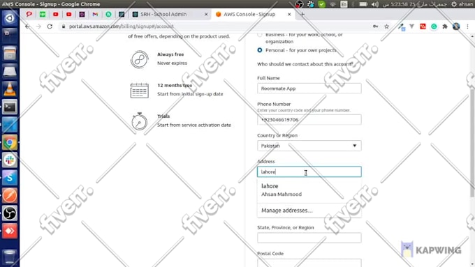The height and width of the screenshot is (267, 475).
Task: Click 'Never expires' text
Action: (x=172, y=63)
